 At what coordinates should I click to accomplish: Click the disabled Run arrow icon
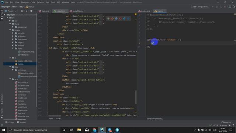pyautogui.click(x=213, y=7)
